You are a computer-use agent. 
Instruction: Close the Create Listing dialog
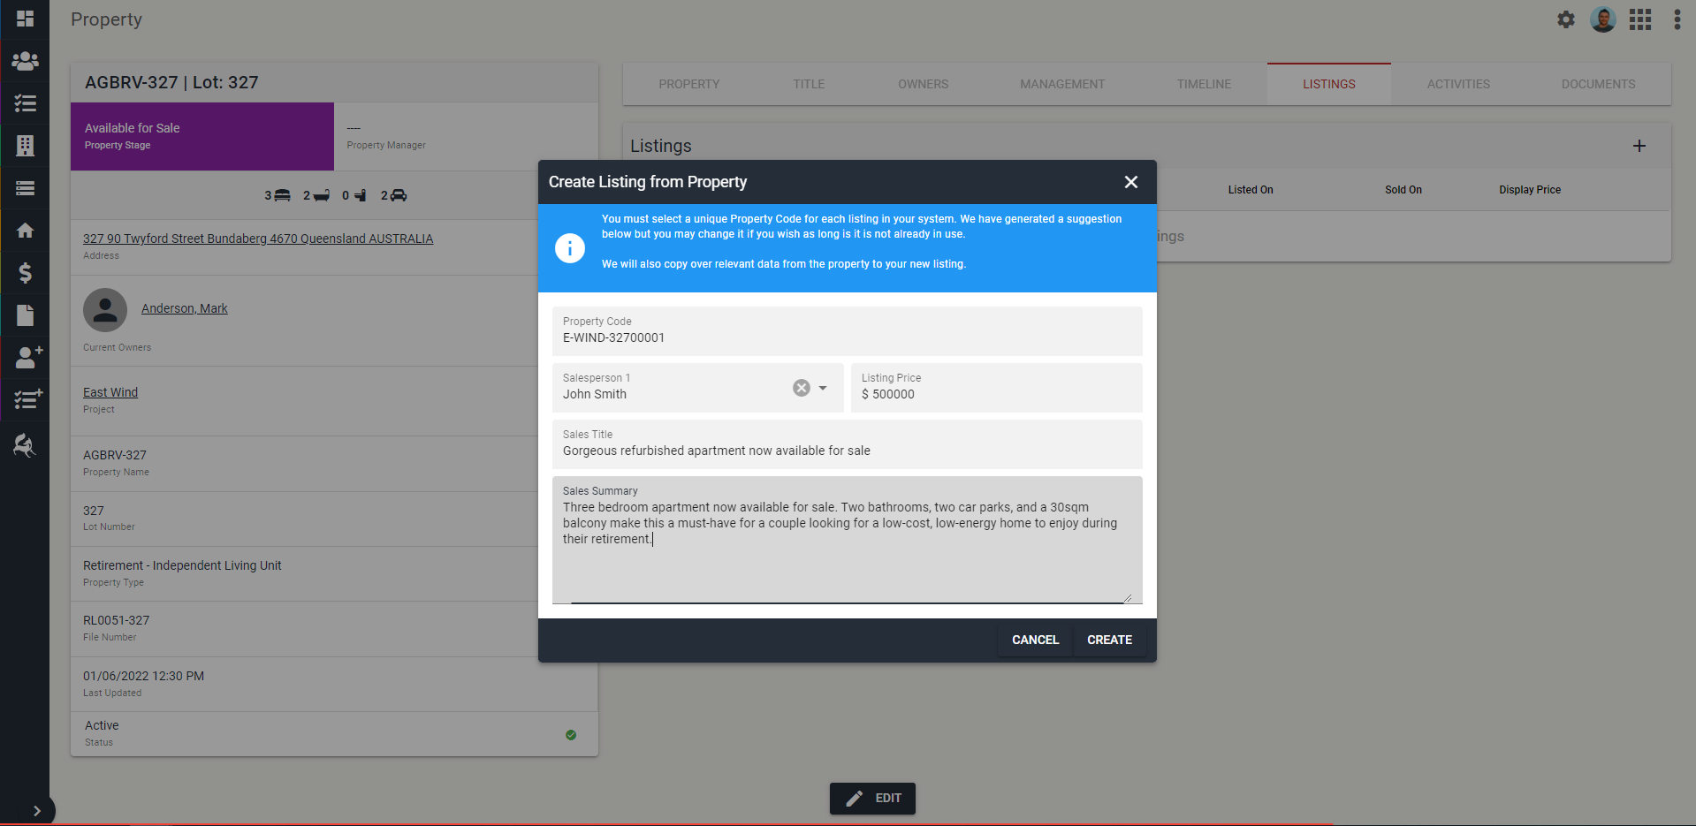[x=1130, y=182]
